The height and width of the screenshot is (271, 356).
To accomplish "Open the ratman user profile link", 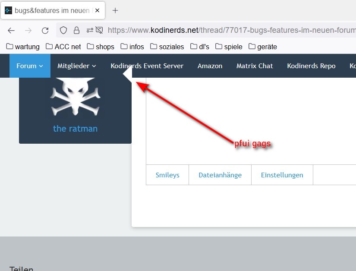I will [x=75, y=129].
